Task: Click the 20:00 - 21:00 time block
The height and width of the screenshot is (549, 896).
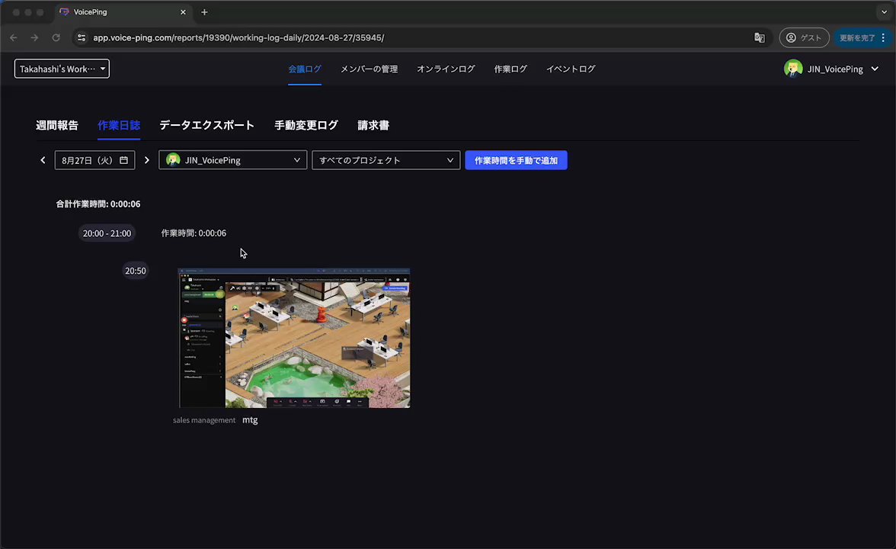Action: coord(107,233)
